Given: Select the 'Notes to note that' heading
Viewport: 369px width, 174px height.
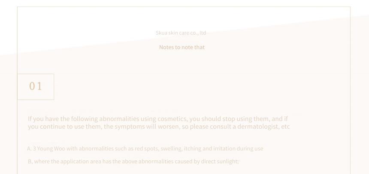Looking at the screenshot, I should pos(182,47).
